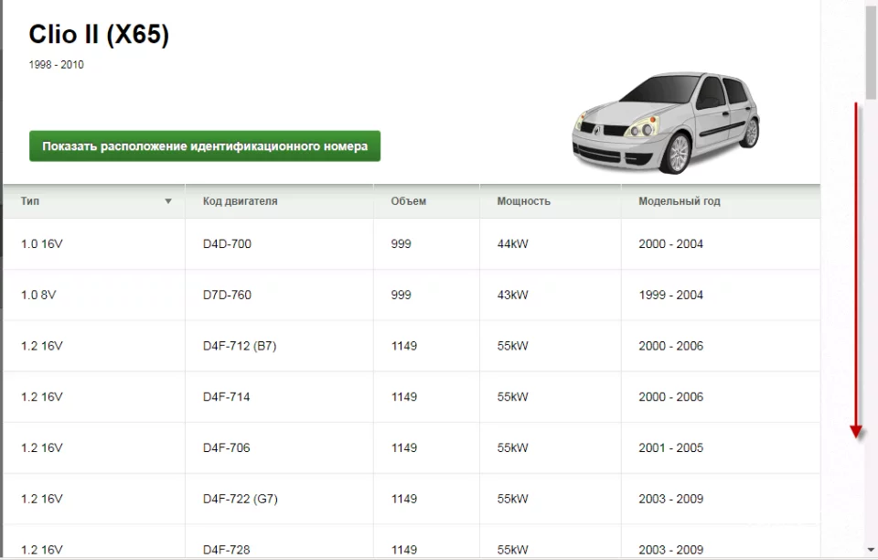Select engine code D4F-712 (B7)
This screenshot has height=560, width=878.
[240, 346]
